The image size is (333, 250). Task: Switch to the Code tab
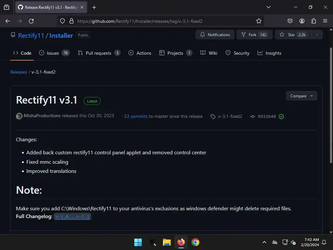pos(22,53)
